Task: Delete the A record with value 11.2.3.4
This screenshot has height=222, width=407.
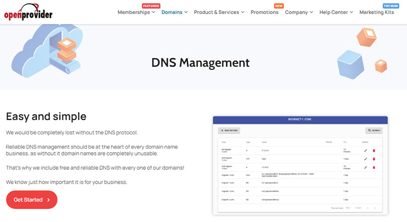Action: click(x=374, y=151)
